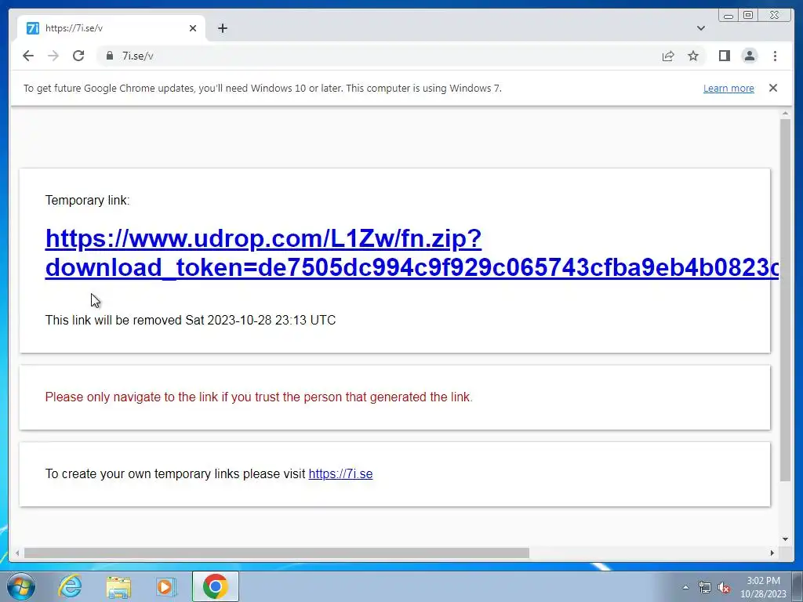803x602 pixels.
Task: Close the https://7i.se/v tab
Action: point(193,28)
